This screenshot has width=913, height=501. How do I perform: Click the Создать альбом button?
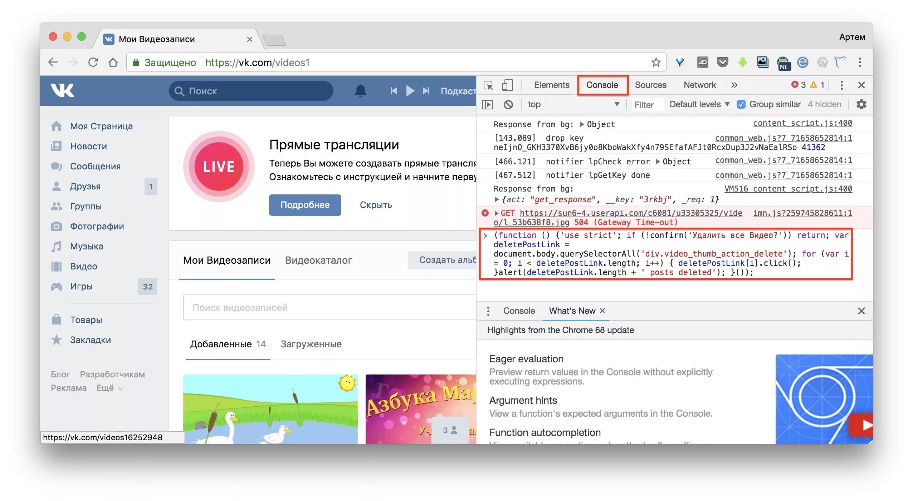point(442,260)
